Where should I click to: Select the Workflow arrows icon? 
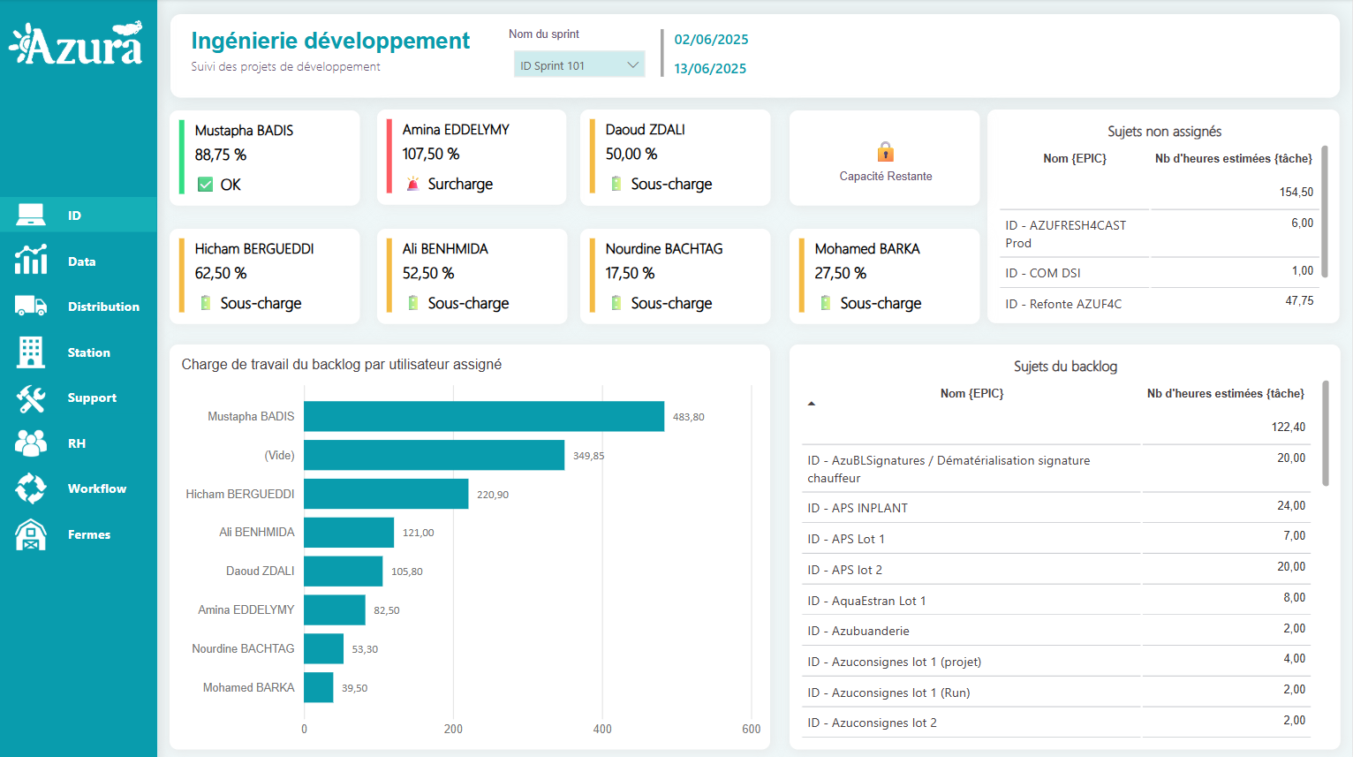pyautogui.click(x=31, y=488)
